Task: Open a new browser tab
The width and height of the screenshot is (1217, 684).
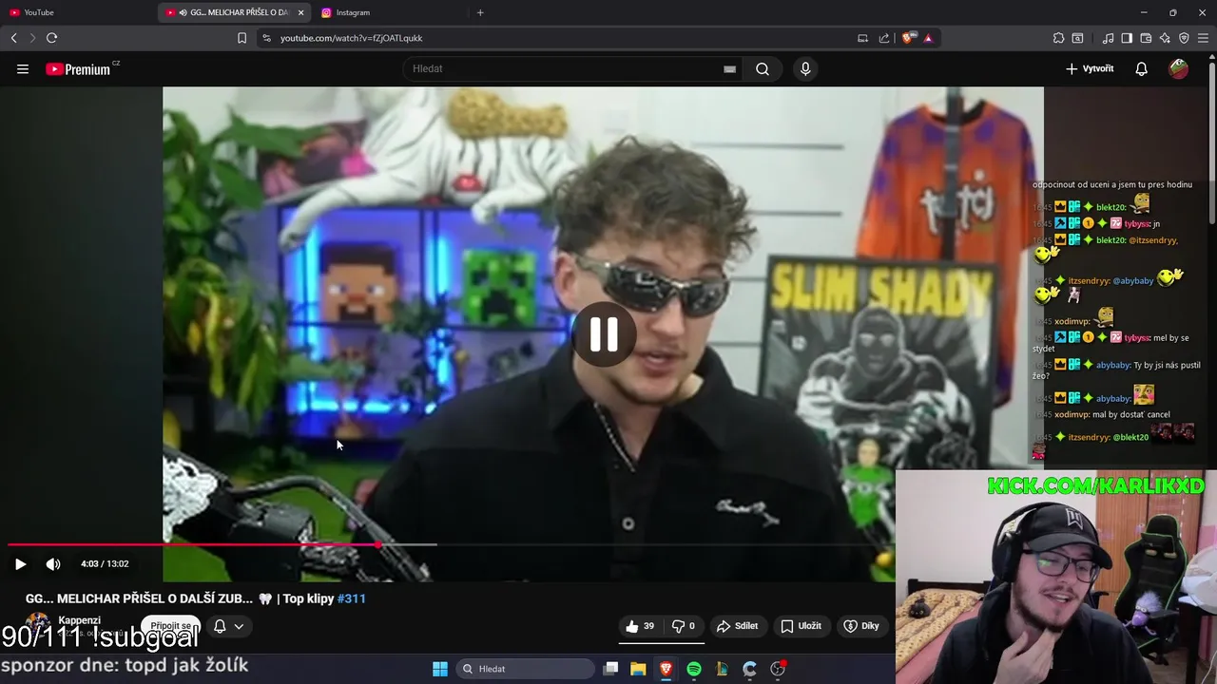Action: pyautogui.click(x=480, y=12)
